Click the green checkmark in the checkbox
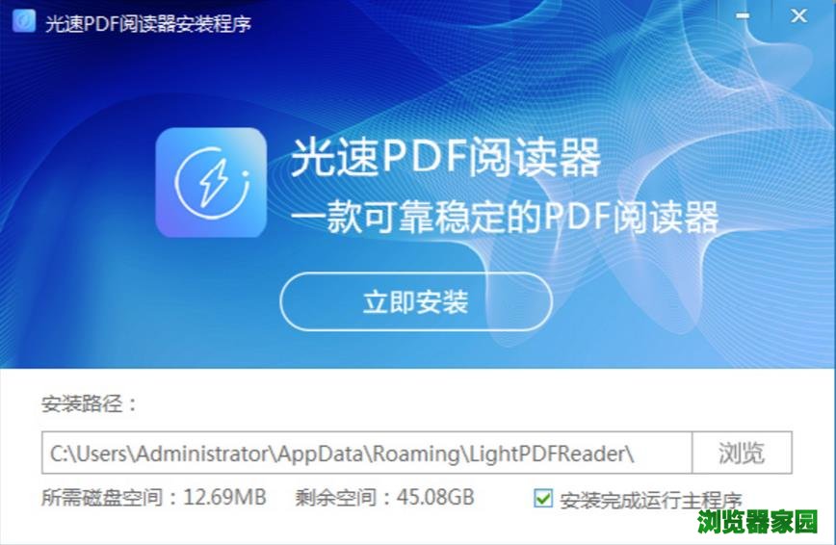836x545 pixels. [x=543, y=499]
